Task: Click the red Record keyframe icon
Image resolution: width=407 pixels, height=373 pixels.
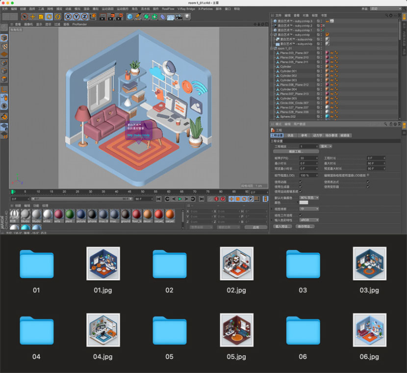Action: [x=216, y=199]
